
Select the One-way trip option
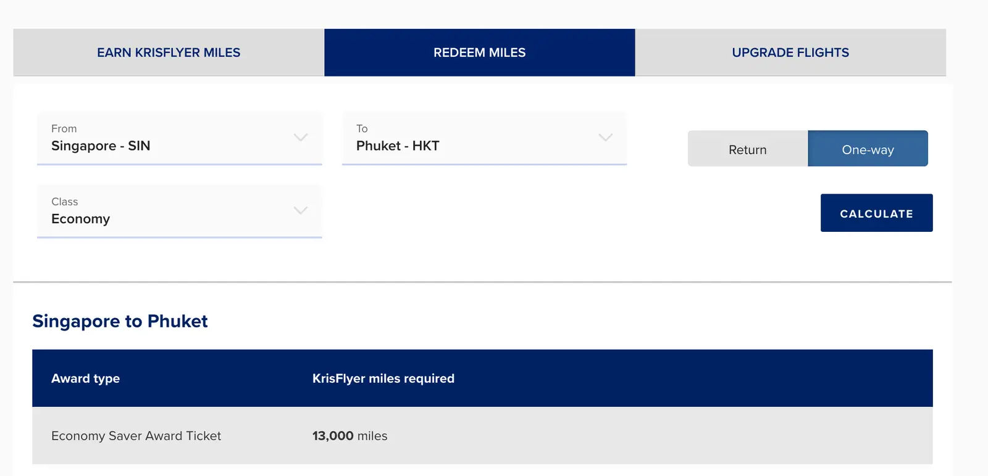[x=868, y=149]
